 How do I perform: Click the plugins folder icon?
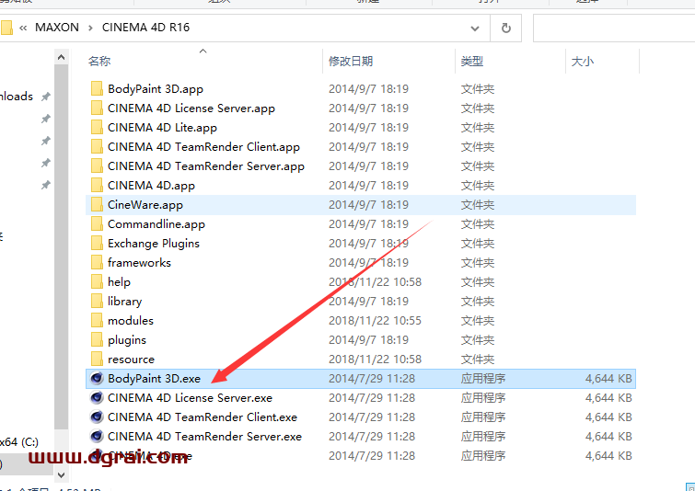97,340
